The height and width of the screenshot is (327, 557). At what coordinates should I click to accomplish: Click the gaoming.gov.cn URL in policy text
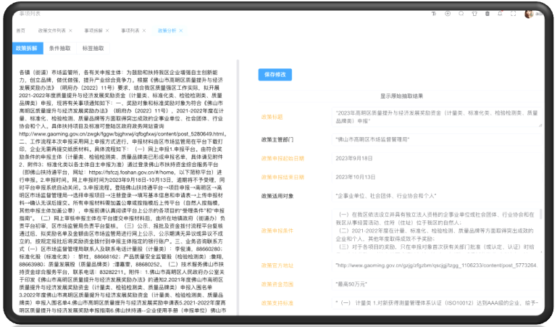(122, 134)
